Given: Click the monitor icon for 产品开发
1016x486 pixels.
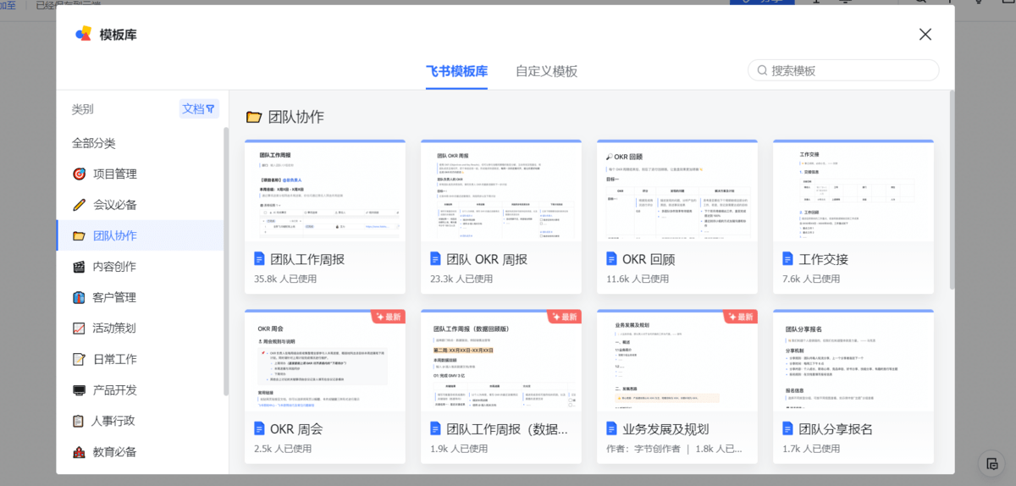Looking at the screenshot, I should pyautogui.click(x=80, y=390).
